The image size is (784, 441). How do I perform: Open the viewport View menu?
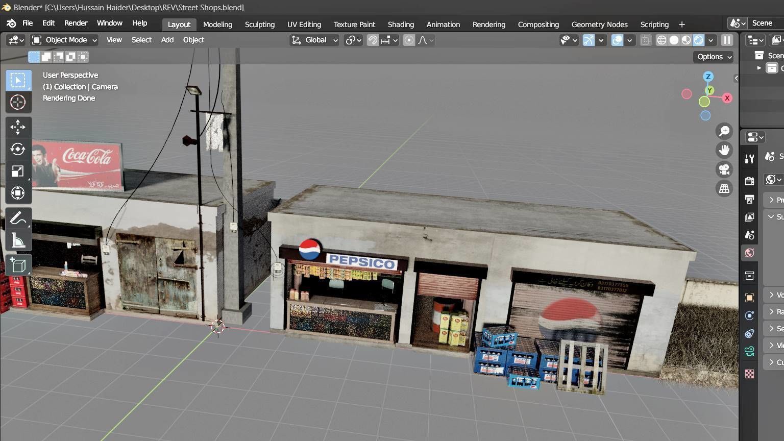[114, 40]
